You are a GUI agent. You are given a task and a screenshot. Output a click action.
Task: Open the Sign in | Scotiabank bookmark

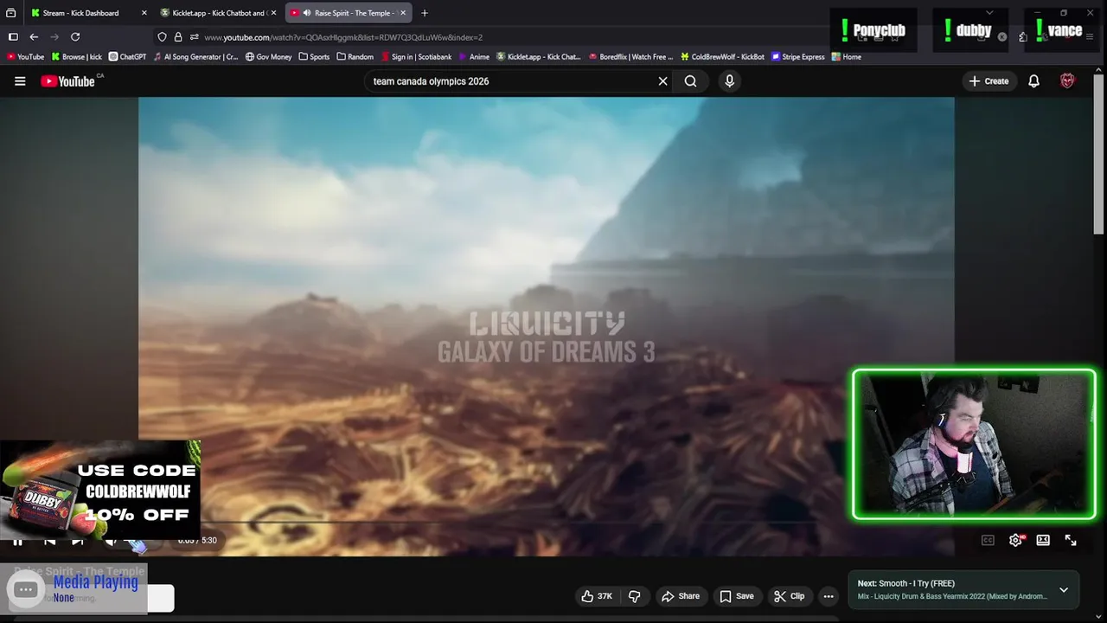(x=415, y=57)
